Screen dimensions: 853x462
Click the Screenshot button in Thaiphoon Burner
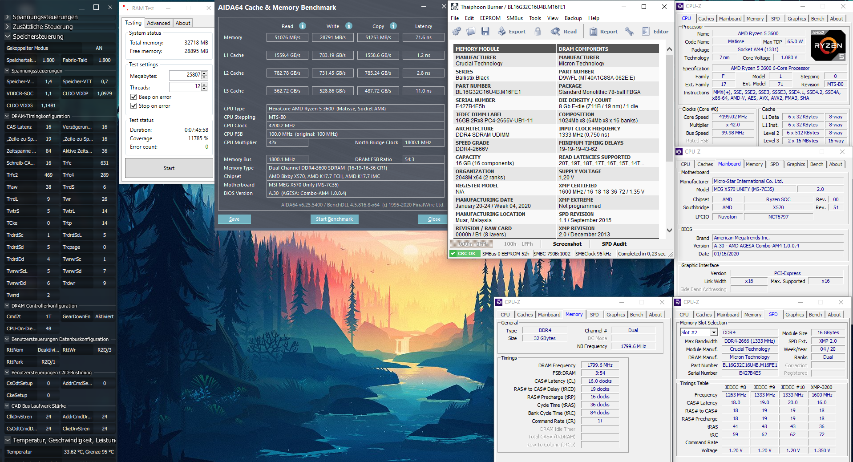tap(567, 244)
